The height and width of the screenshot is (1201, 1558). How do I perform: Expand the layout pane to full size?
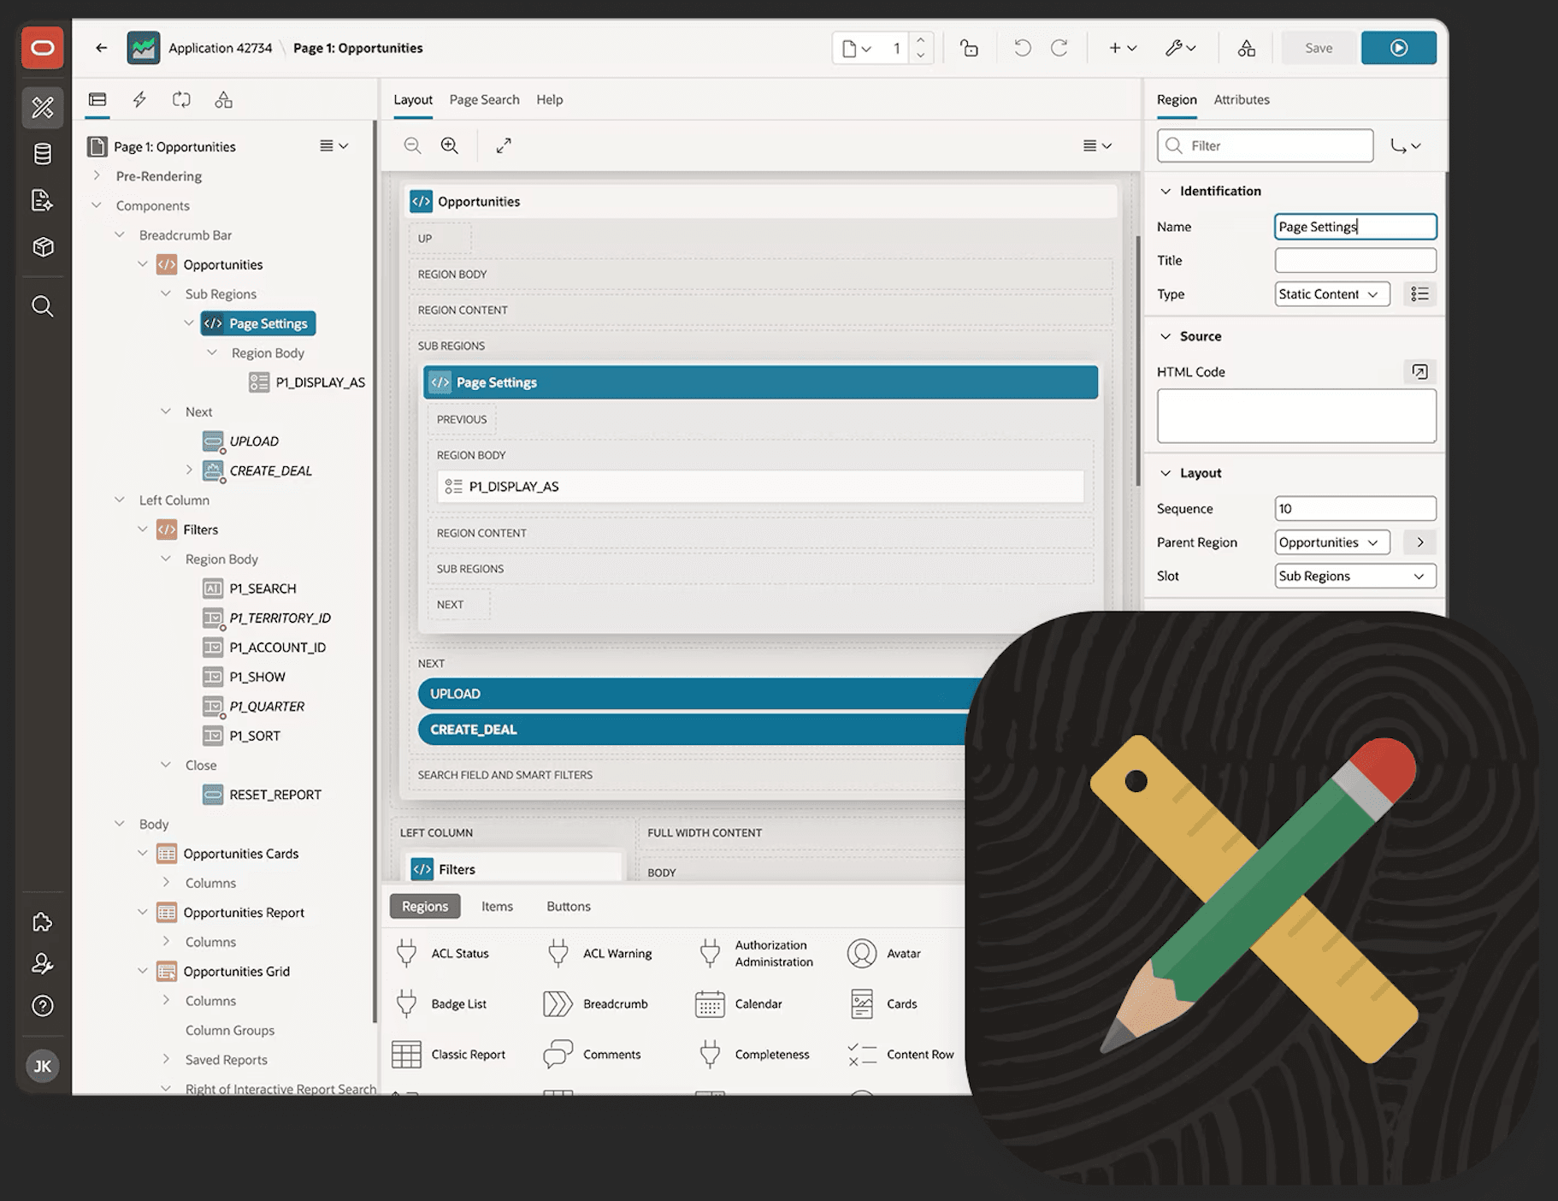[x=504, y=145]
